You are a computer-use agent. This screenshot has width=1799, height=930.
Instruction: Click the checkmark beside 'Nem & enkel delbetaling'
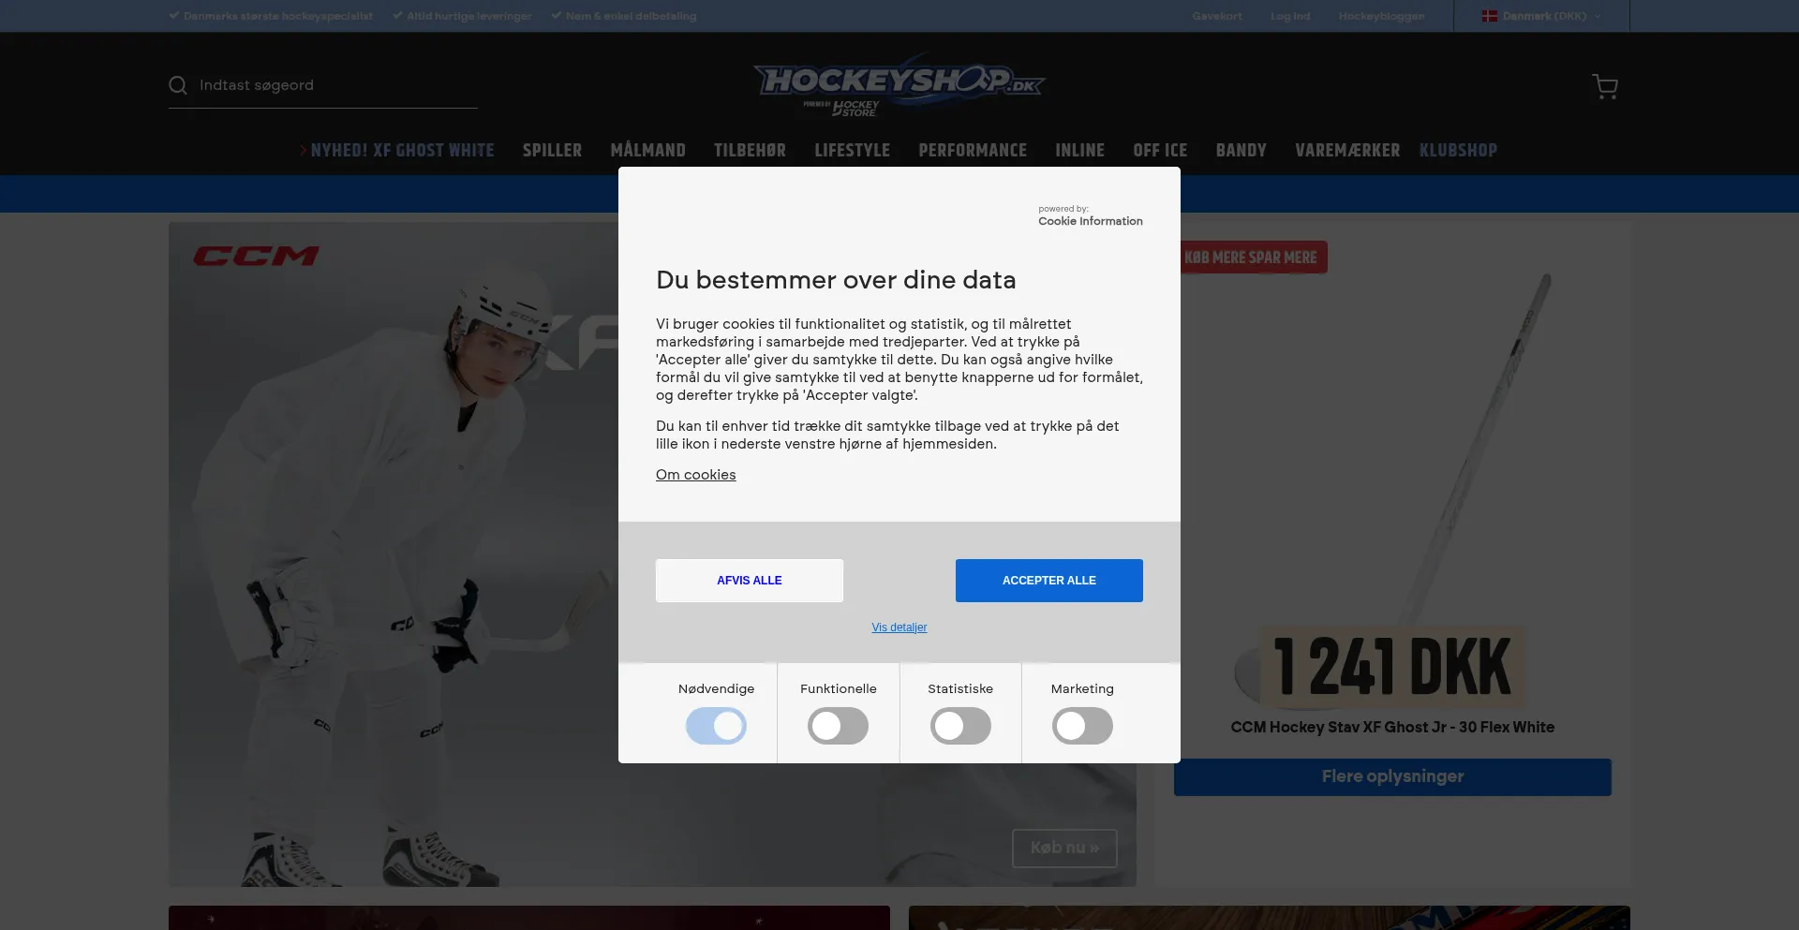click(557, 15)
